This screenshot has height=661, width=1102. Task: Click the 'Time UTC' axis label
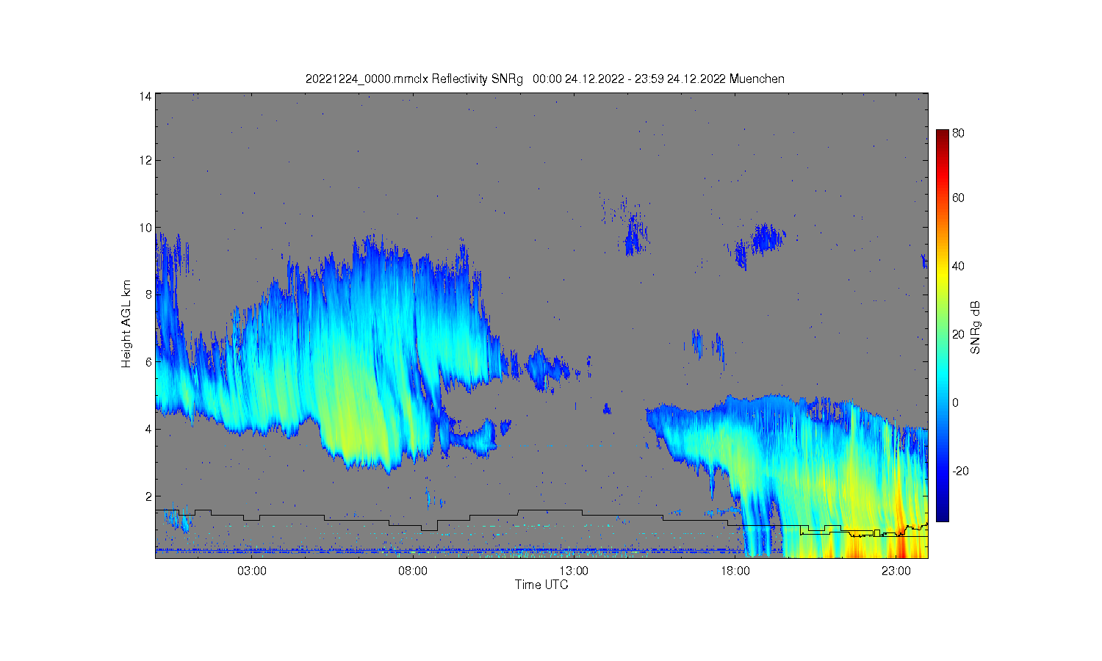(541, 585)
